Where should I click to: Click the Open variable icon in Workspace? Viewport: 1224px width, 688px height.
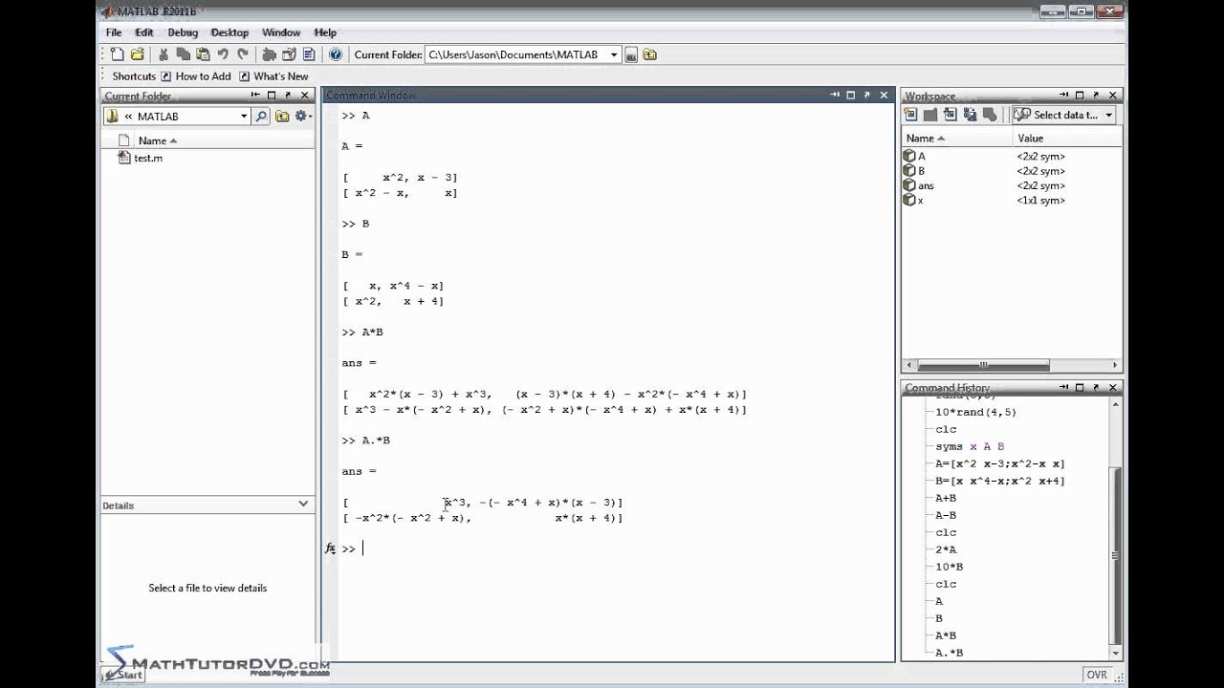(x=929, y=115)
